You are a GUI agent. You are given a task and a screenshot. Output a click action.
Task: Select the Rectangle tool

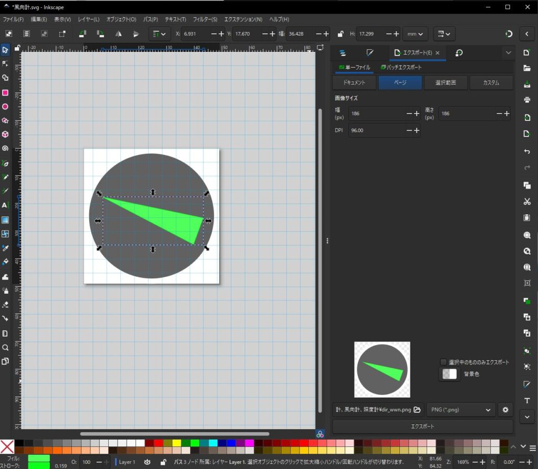(x=5, y=92)
